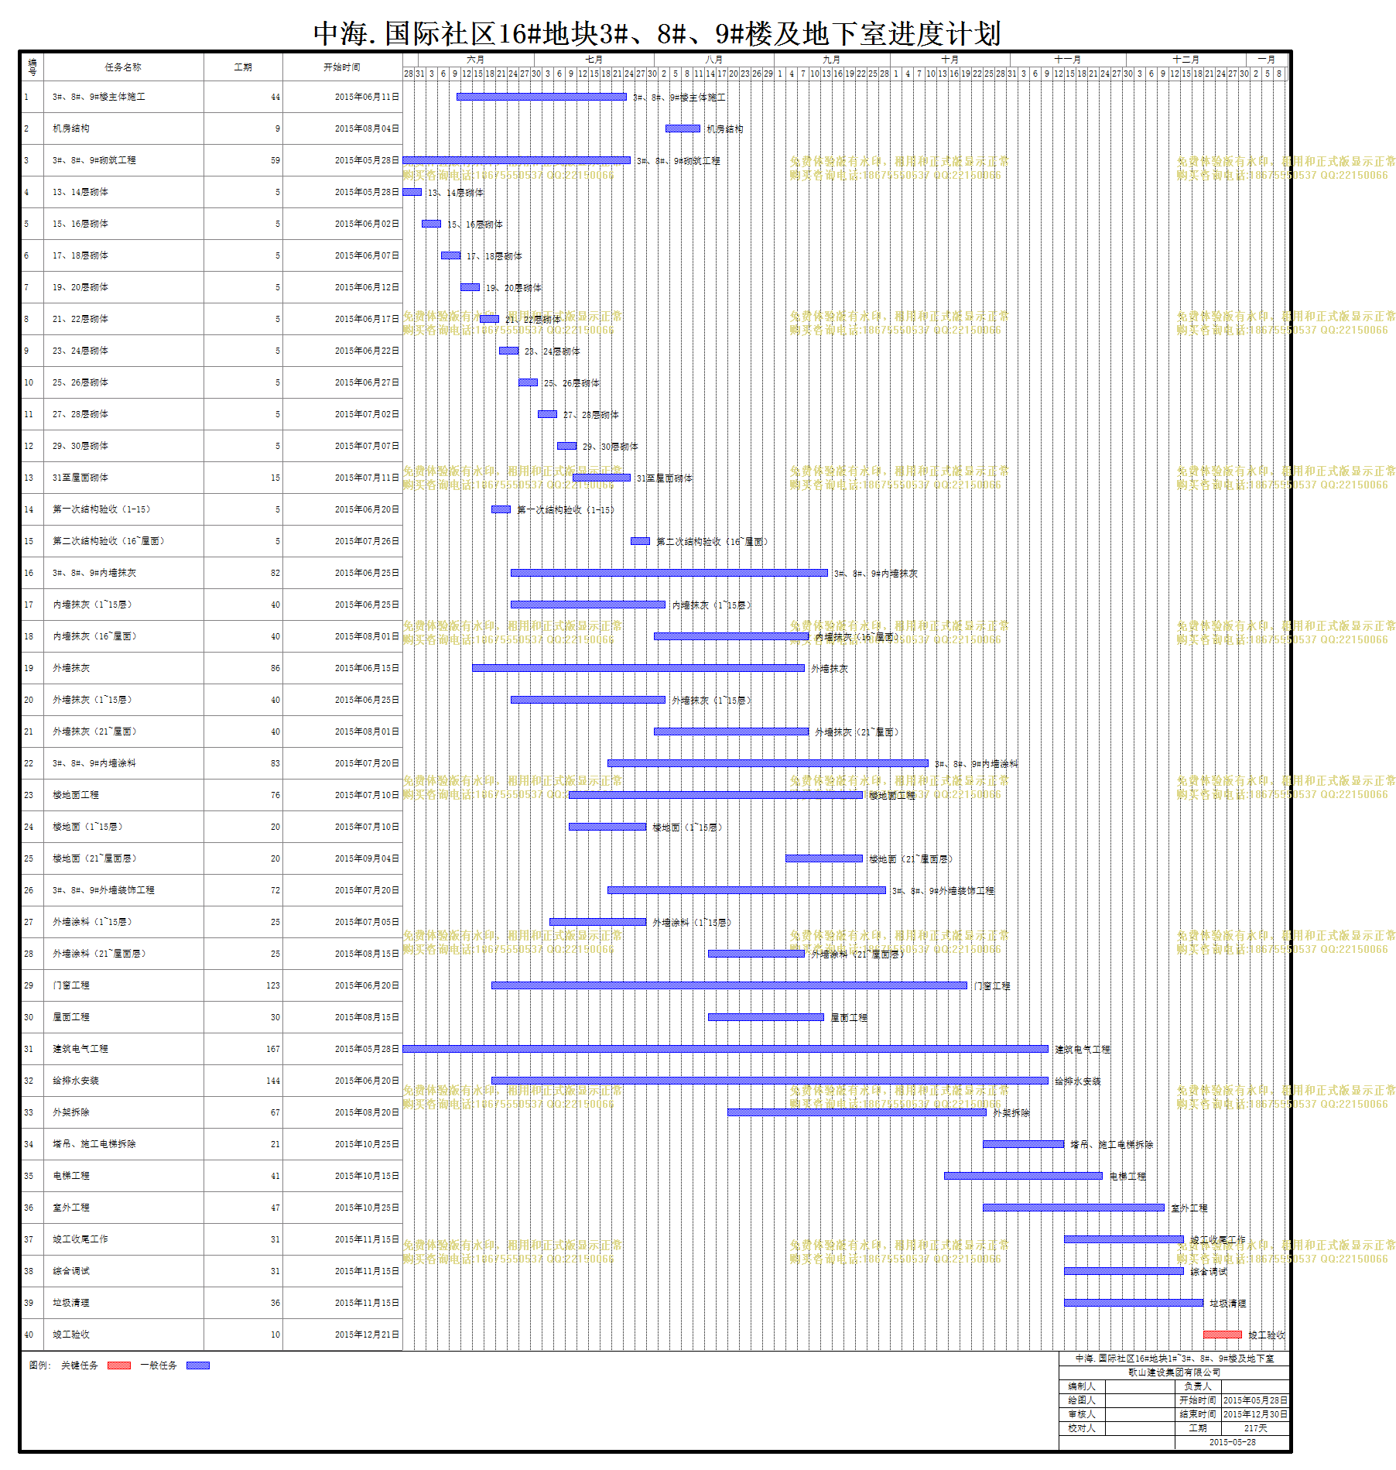Click the 八月 month header
Image resolution: width=1396 pixels, height=1470 pixels.
pyautogui.click(x=713, y=60)
